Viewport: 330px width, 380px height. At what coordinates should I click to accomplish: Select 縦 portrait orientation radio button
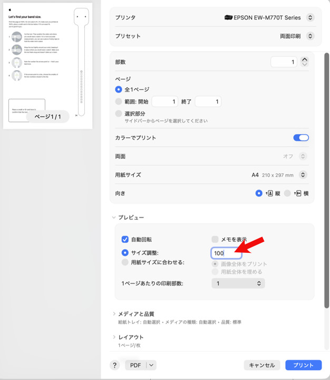(x=259, y=193)
